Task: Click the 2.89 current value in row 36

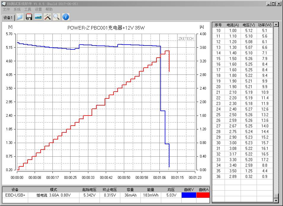Action: (233, 176)
